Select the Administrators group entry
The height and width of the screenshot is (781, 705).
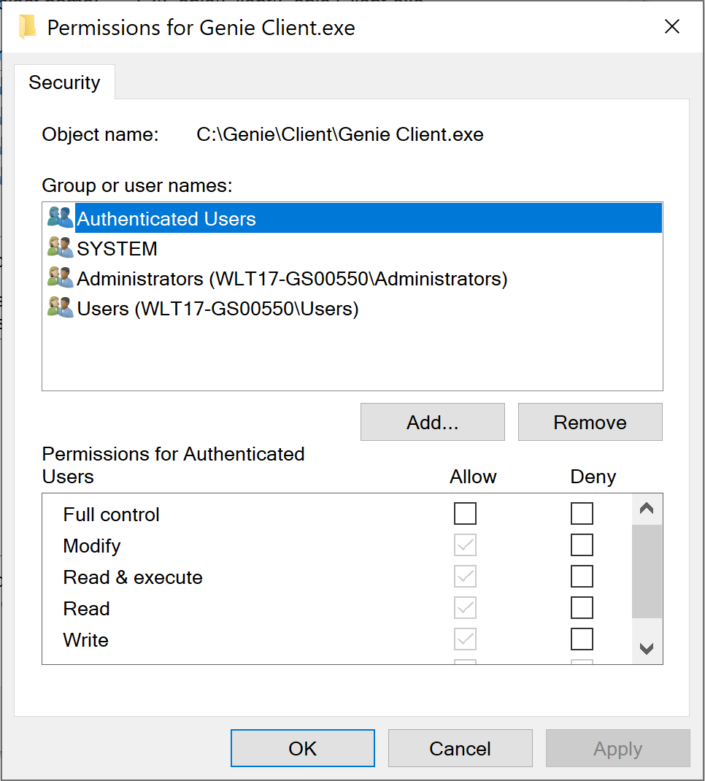219,277
